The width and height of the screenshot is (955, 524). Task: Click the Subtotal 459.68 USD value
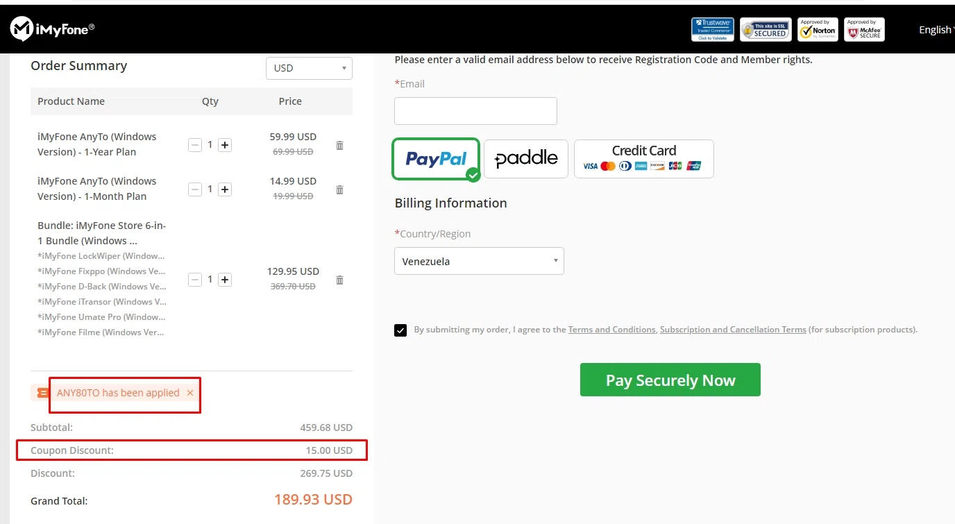click(326, 428)
